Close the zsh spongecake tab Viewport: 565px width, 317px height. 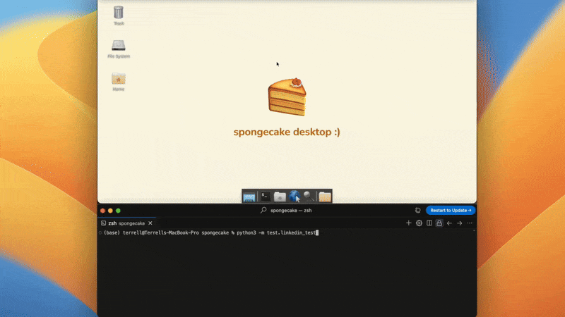(x=150, y=223)
